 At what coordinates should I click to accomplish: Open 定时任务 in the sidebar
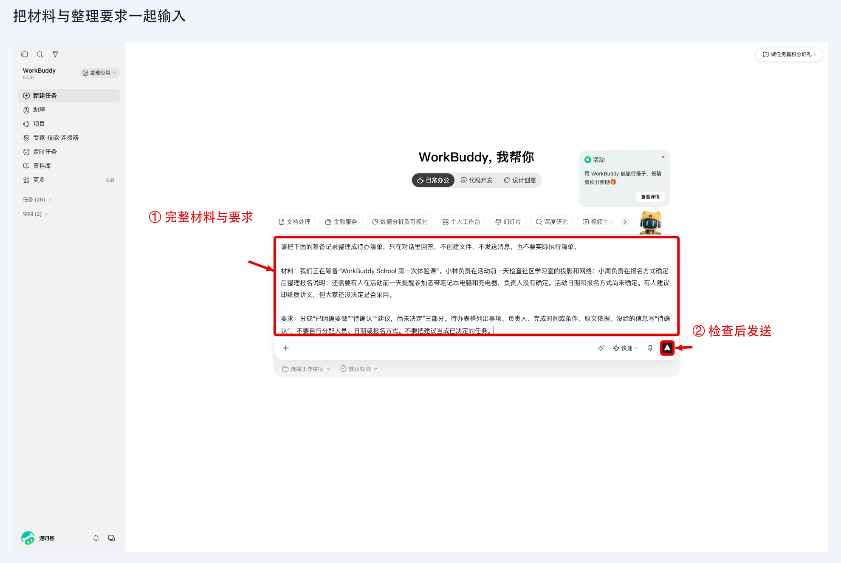(x=69, y=152)
